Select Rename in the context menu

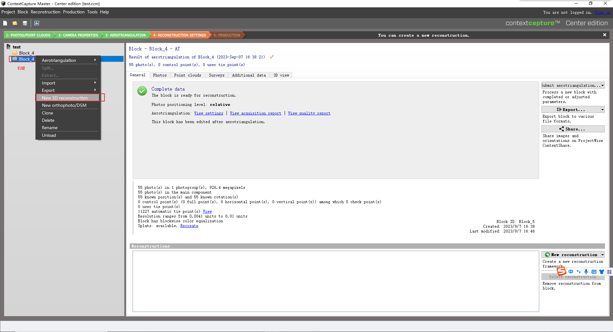68,128
